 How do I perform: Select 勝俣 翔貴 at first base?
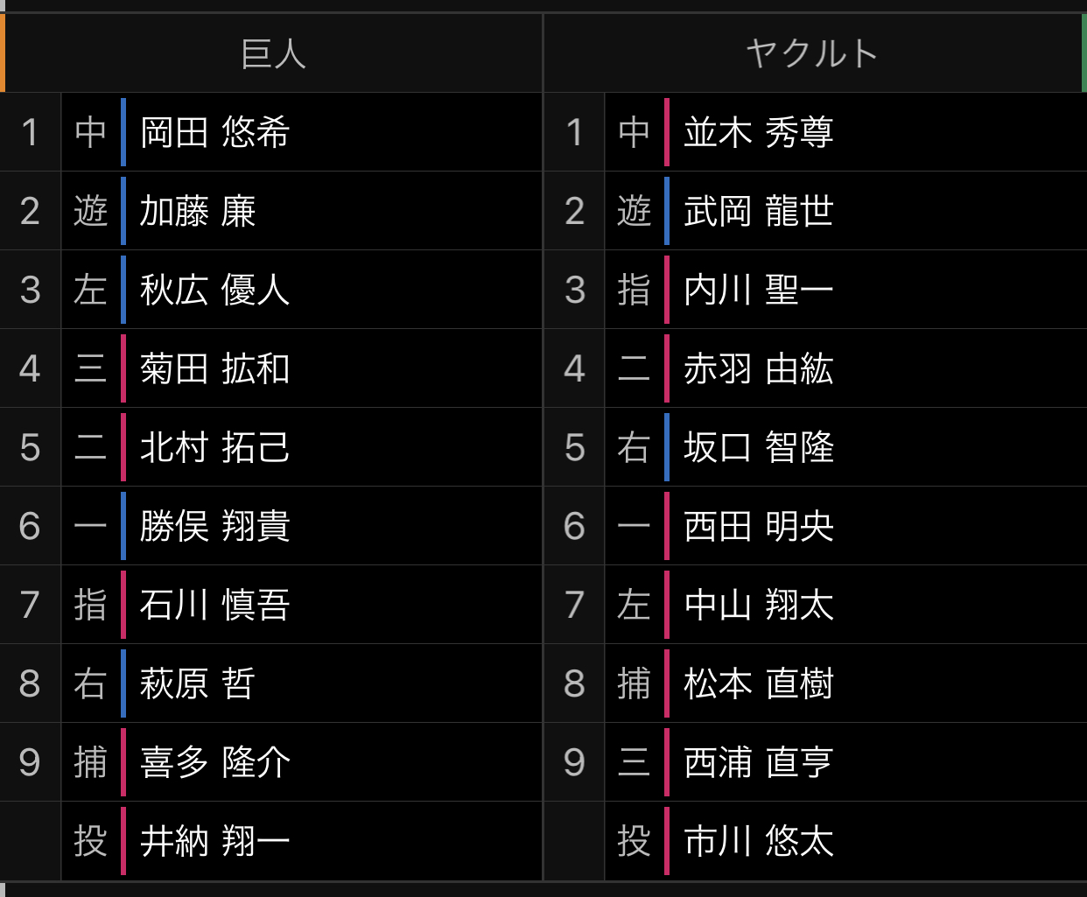click(x=214, y=526)
